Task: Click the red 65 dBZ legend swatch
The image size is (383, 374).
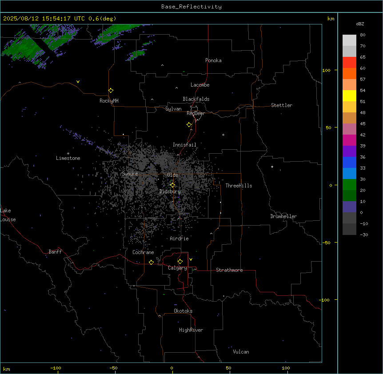Action: (349, 62)
